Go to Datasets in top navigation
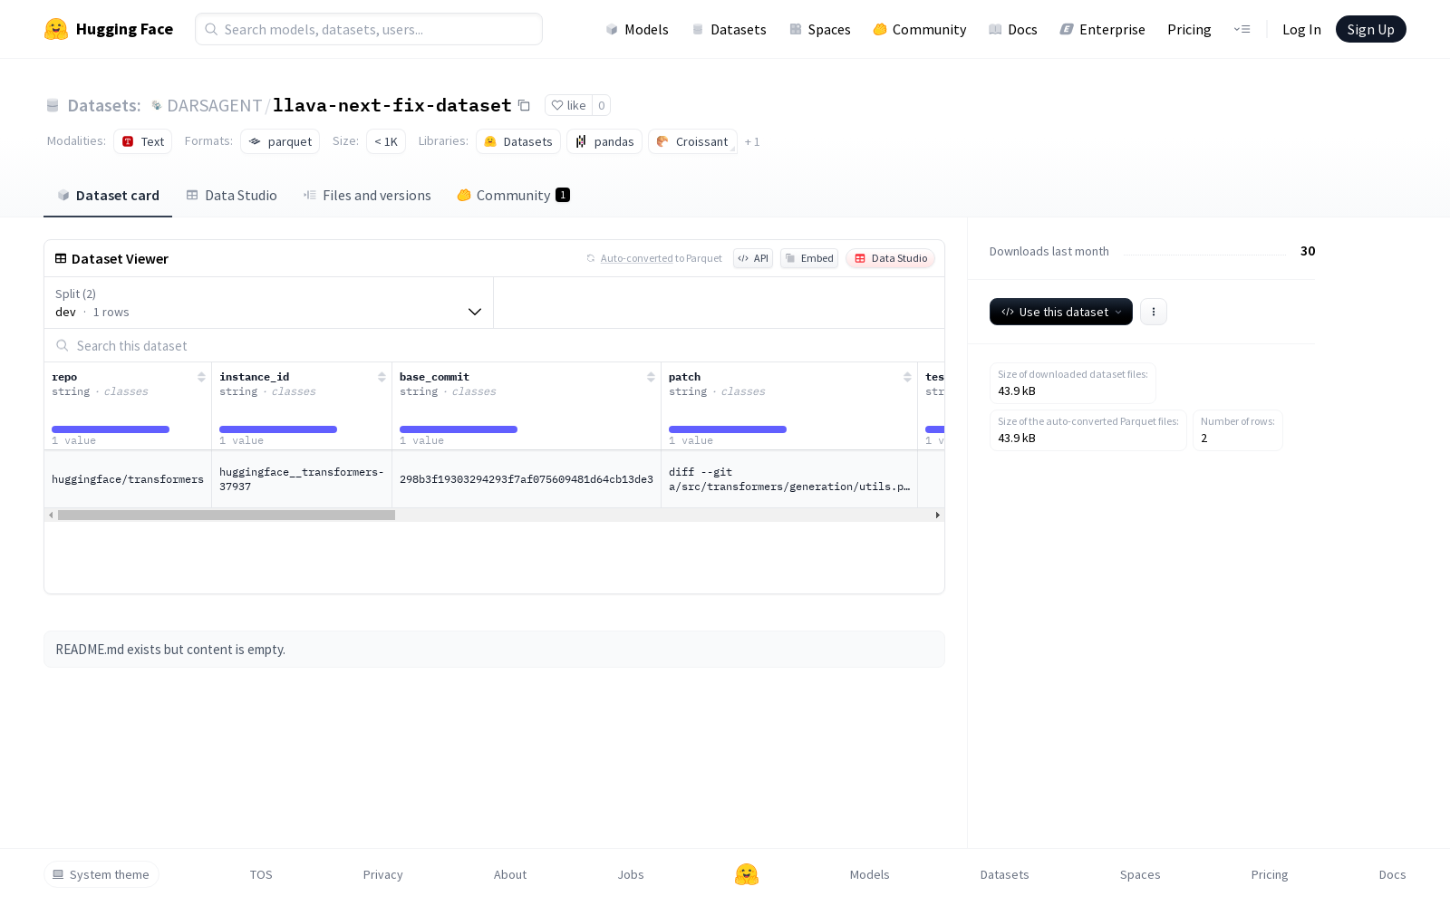 point(729,29)
